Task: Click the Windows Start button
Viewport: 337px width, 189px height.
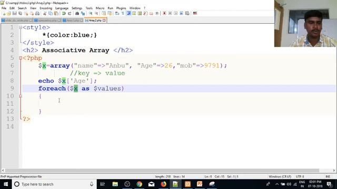Action: [6, 184]
